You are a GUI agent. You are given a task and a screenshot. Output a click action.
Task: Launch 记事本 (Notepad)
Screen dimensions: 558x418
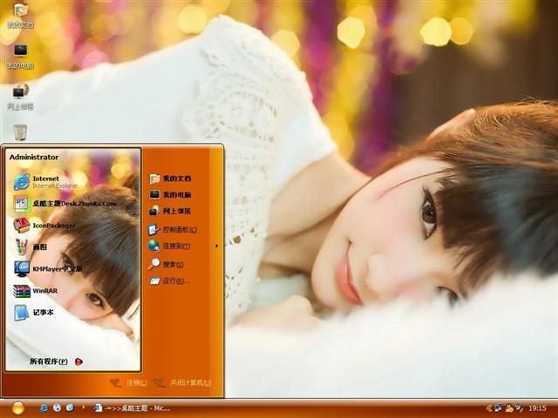click(42, 313)
